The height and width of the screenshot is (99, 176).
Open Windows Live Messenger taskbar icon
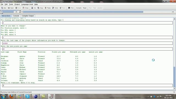[19, 97]
